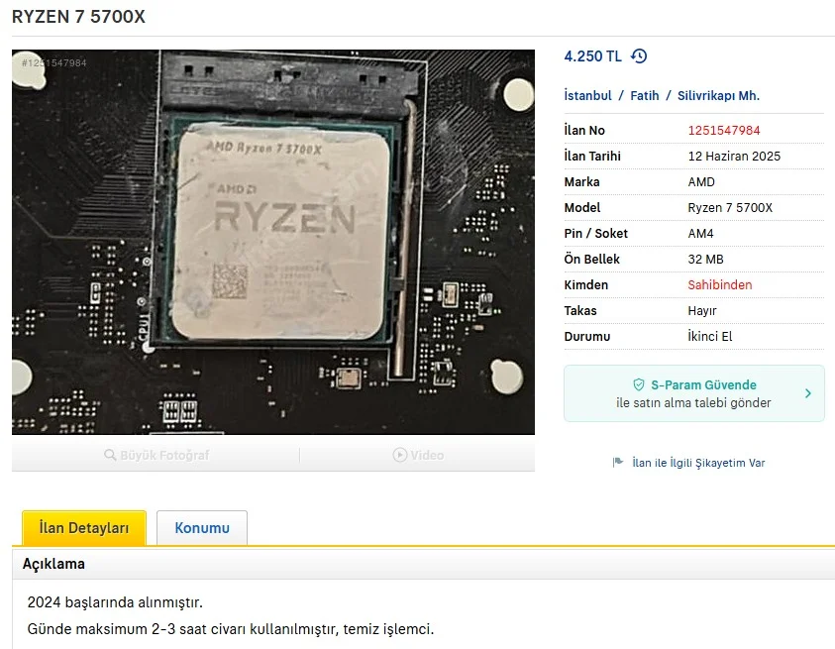Click the Video button under the photo
The height and width of the screenshot is (649, 835).
tap(418, 455)
